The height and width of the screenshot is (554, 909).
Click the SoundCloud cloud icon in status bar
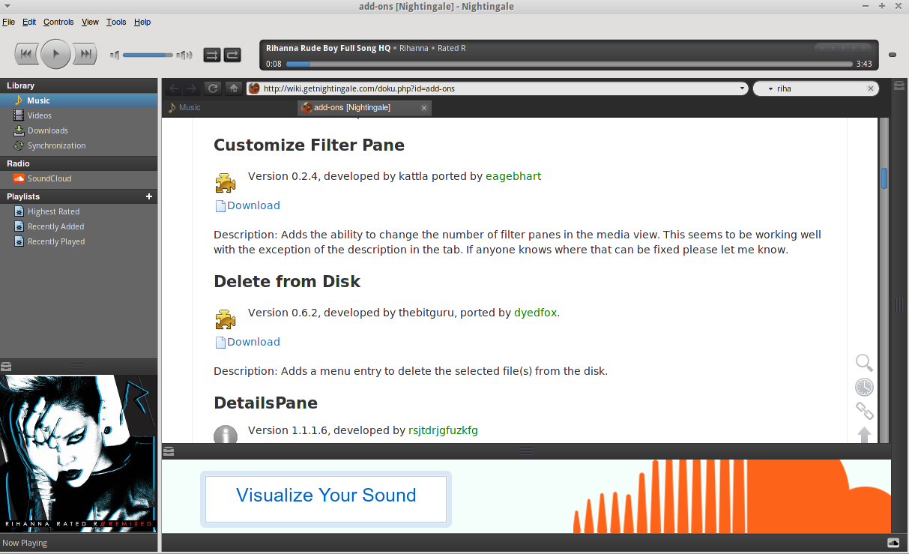[893, 543]
